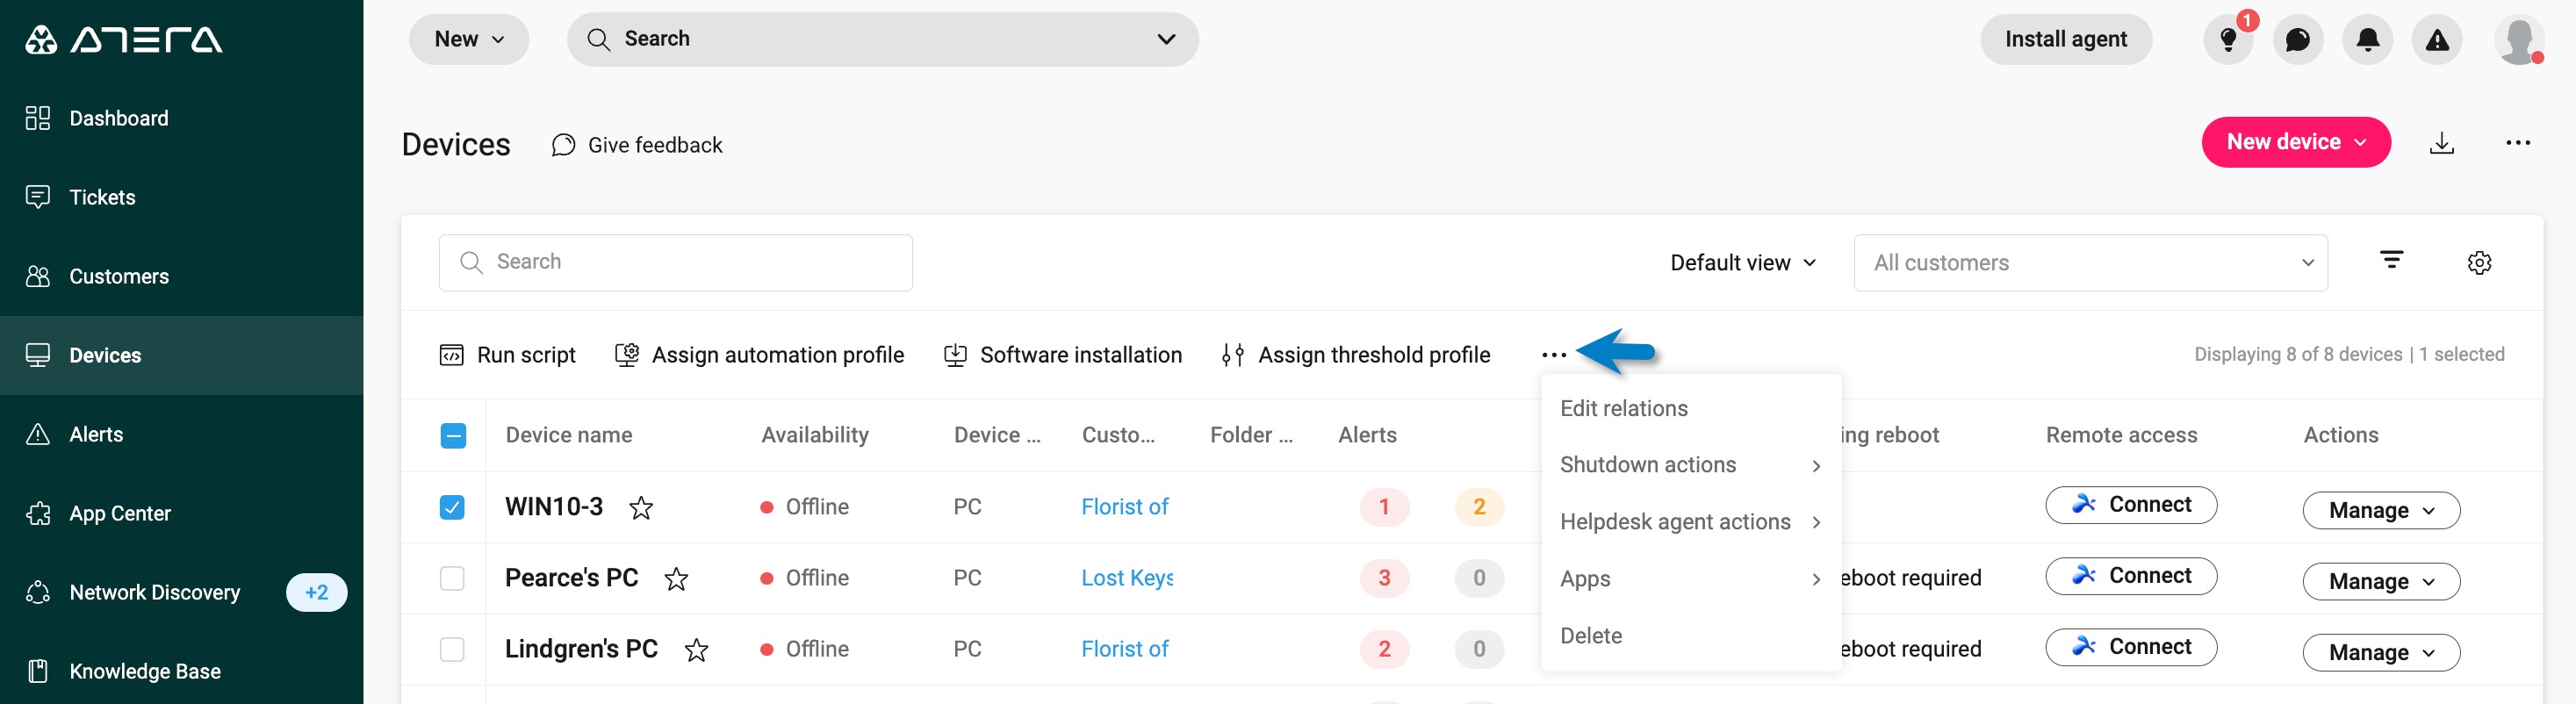Click the download export icon
Viewport: 2576px width, 704px height.
click(2441, 143)
